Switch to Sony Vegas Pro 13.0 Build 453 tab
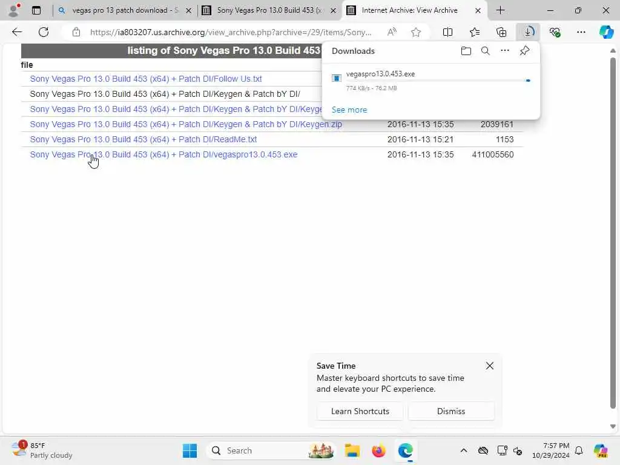620x465 pixels. click(269, 10)
